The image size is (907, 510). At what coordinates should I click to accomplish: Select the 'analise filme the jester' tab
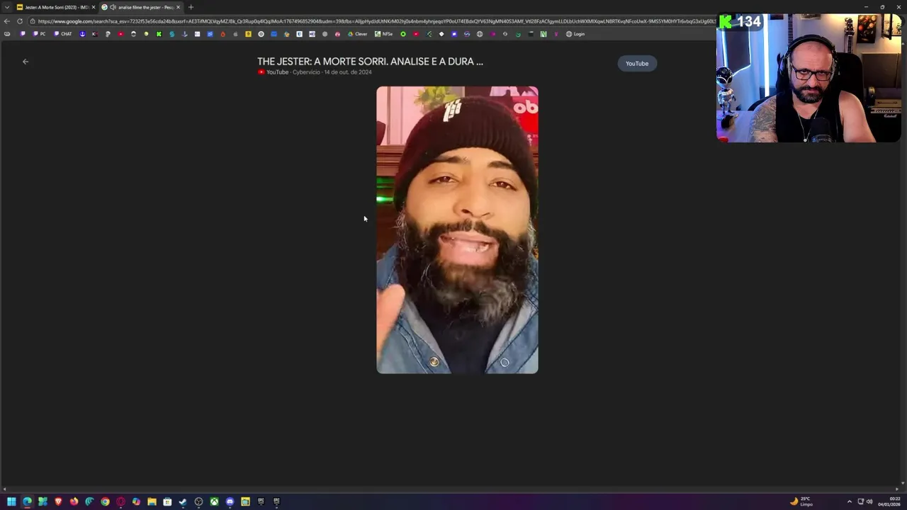[x=142, y=7]
